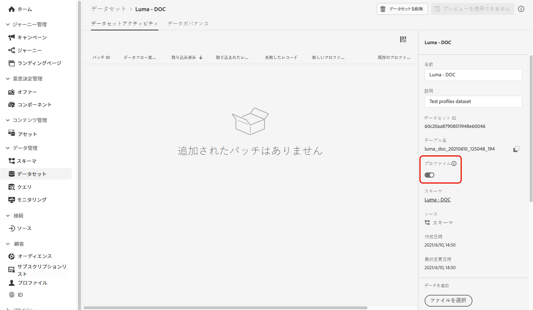
Task: Click the プロファイル person icon in sidebar
Action: pos(12,283)
